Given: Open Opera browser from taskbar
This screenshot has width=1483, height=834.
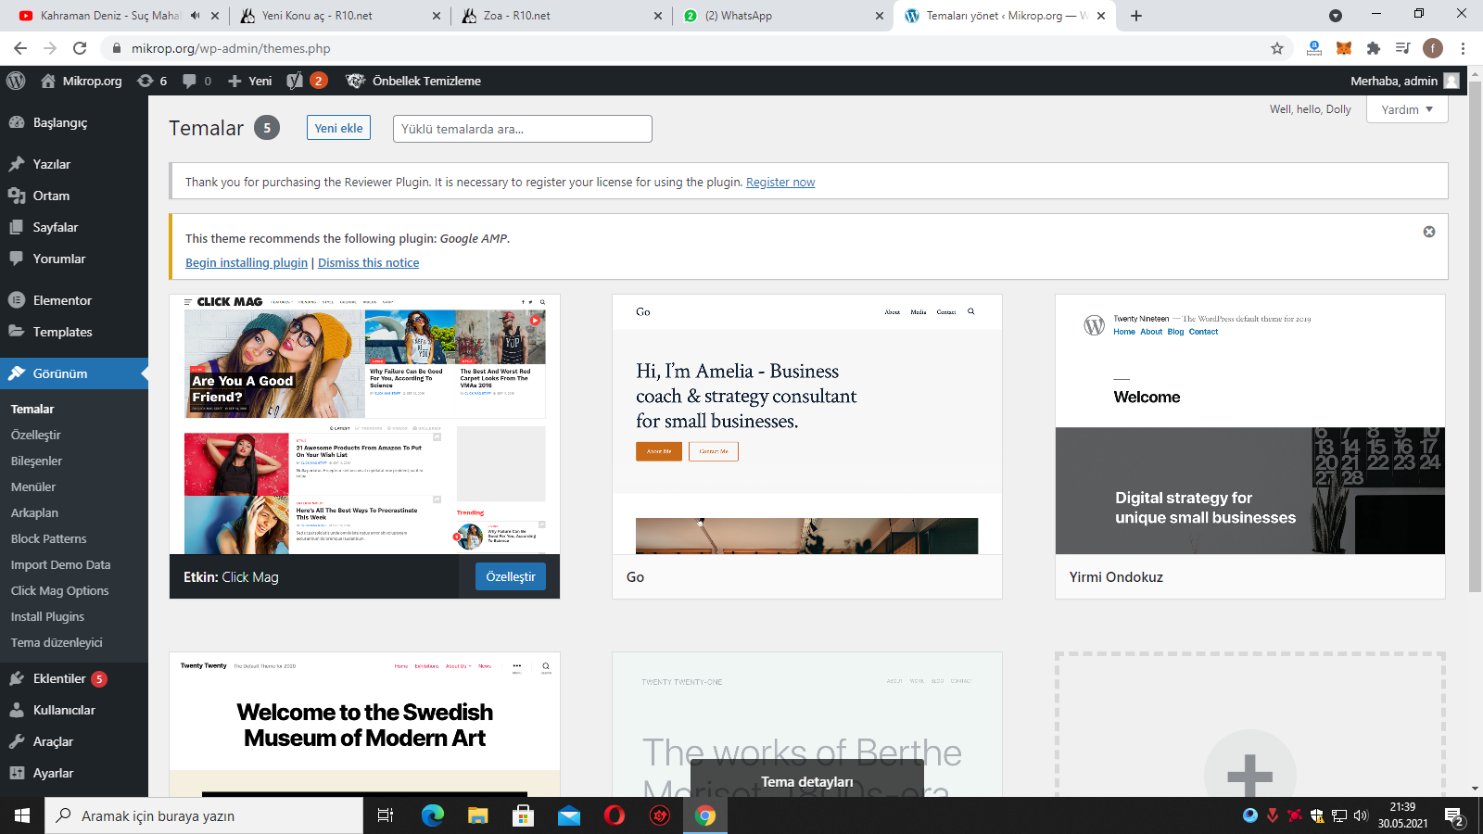Looking at the screenshot, I should 614,815.
